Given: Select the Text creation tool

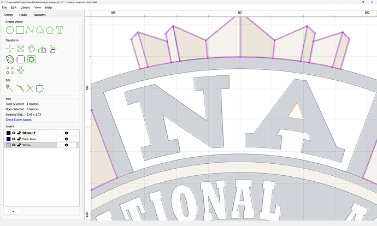Looking at the screenshot, I should (x=60, y=30).
